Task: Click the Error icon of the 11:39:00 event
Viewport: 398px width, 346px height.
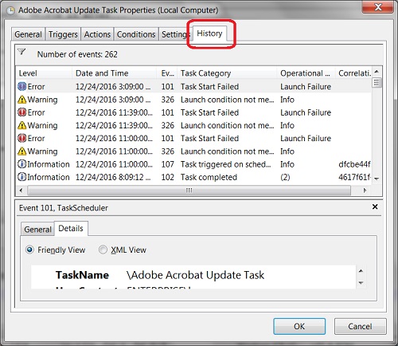Action: 22,112
